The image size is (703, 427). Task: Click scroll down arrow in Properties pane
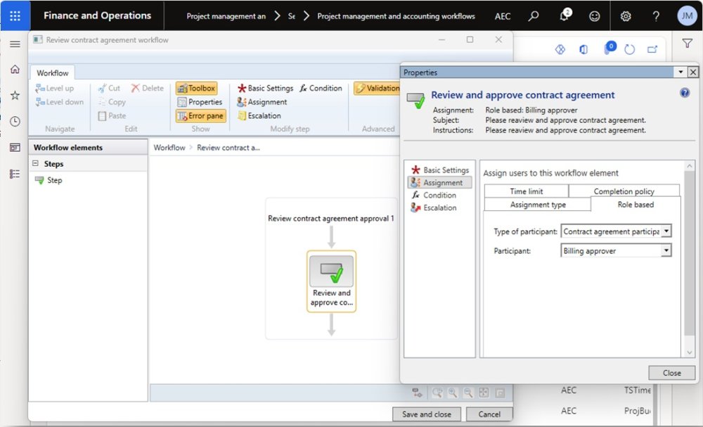click(x=690, y=352)
